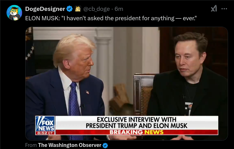234x149 pixels.
Task: Click the Doge affiliate badge icon
Action: [x=78, y=9]
